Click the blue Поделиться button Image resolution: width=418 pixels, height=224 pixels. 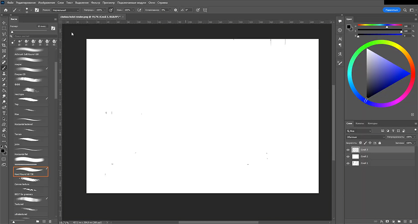tap(391, 10)
